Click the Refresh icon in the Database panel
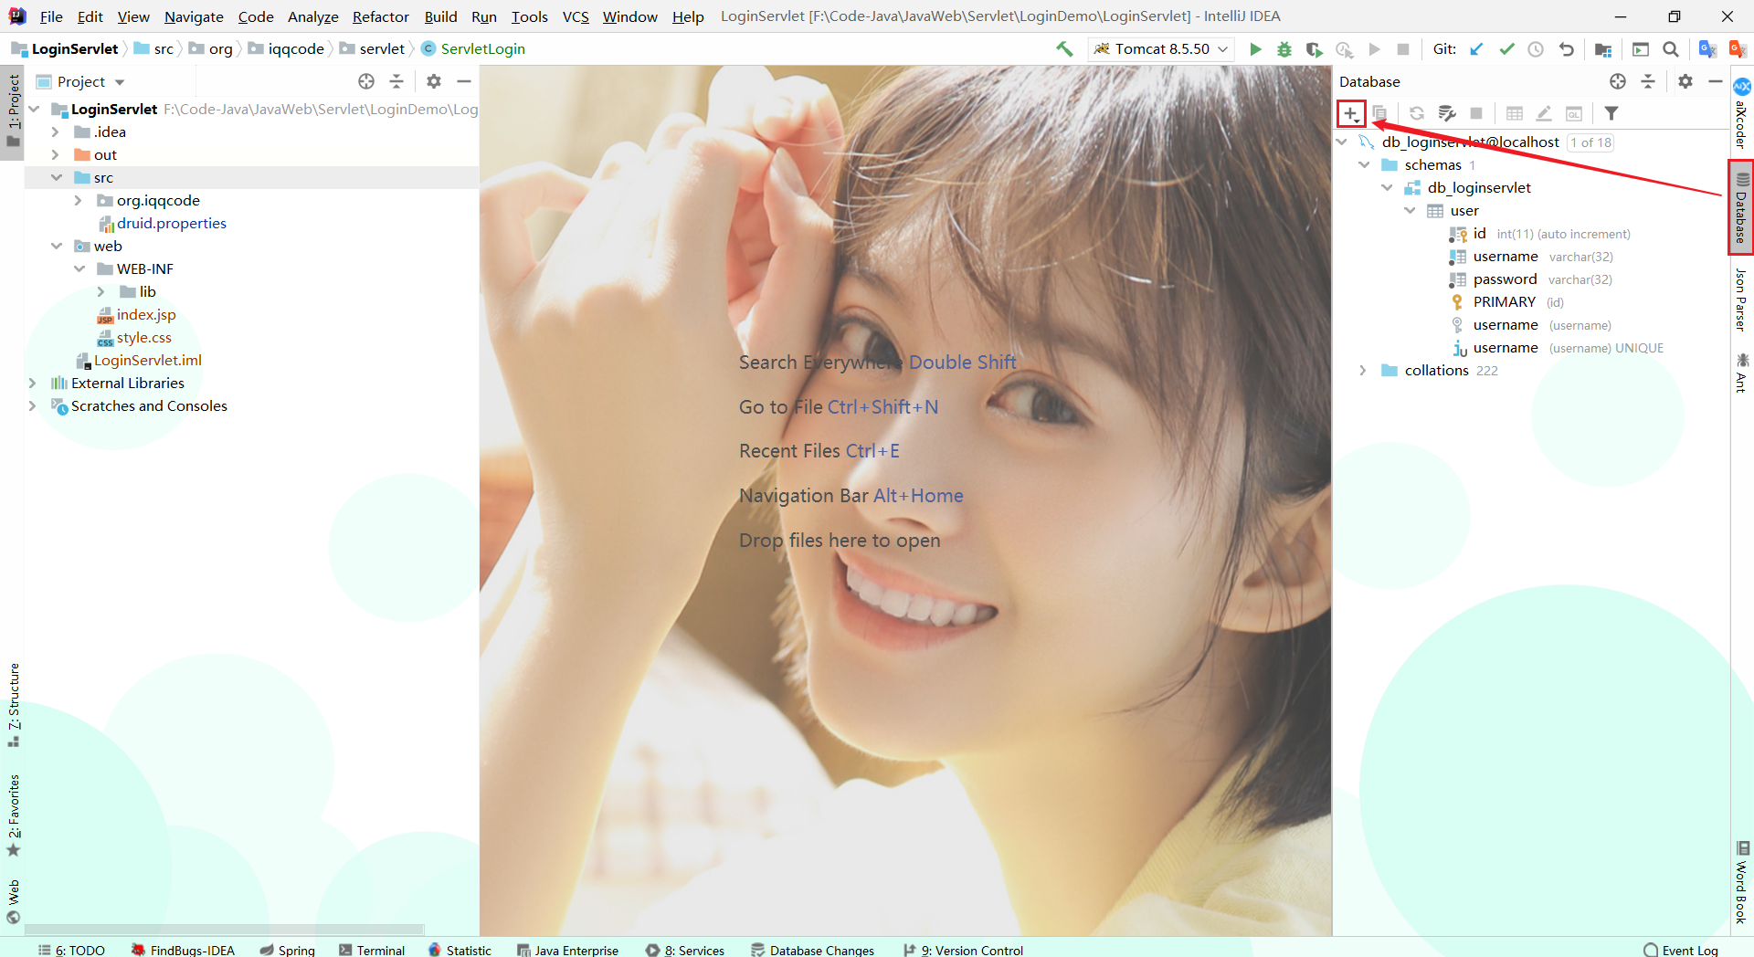 point(1416,113)
